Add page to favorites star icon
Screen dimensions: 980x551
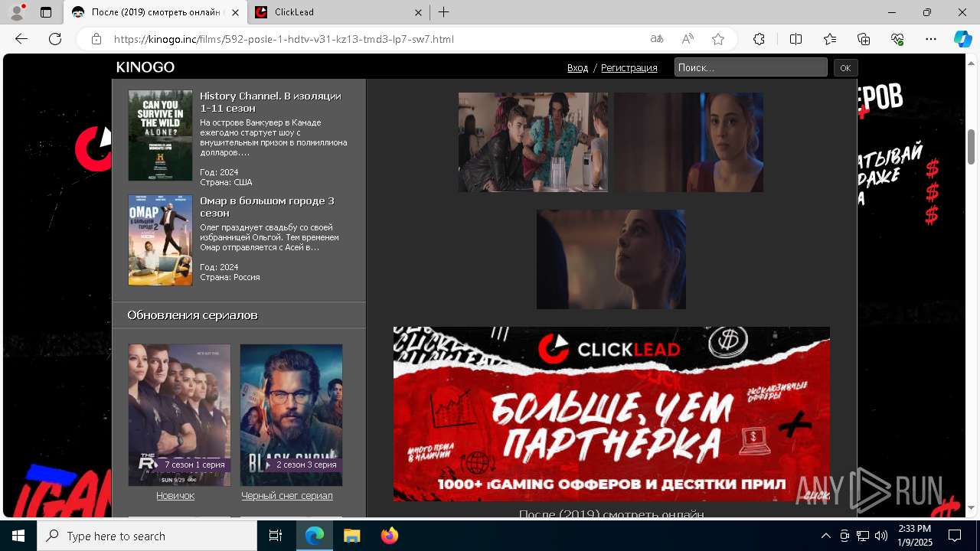[718, 39]
